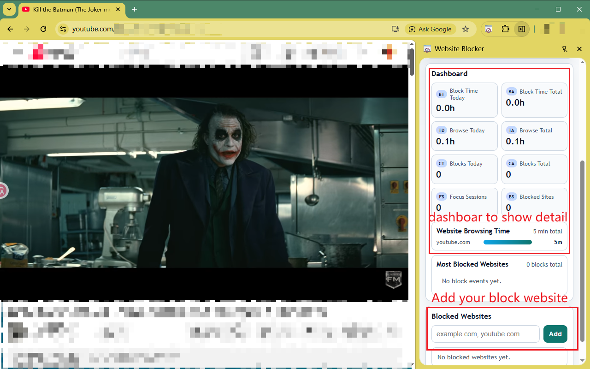Close the Kill the Batman tab
This screenshot has width=590, height=369.
coord(118,9)
